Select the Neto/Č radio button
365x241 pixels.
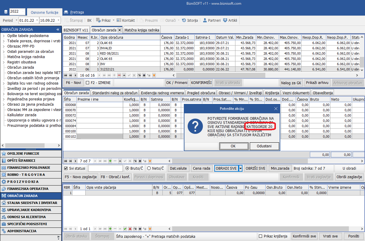point(149,168)
